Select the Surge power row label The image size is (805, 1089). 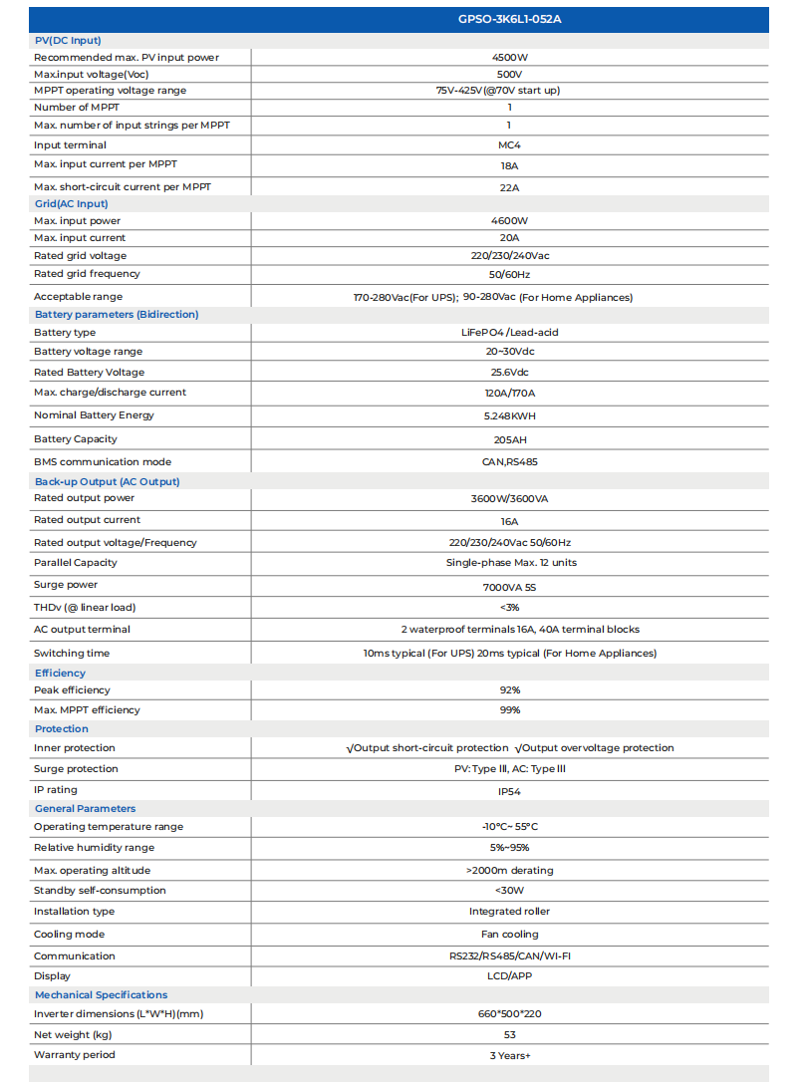click(x=66, y=585)
